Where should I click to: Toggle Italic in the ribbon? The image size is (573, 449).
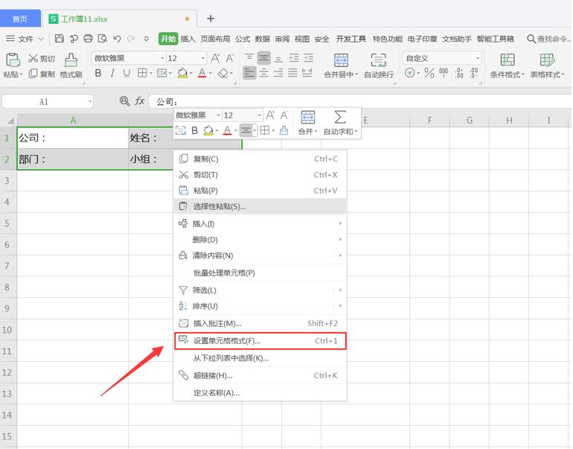click(112, 73)
